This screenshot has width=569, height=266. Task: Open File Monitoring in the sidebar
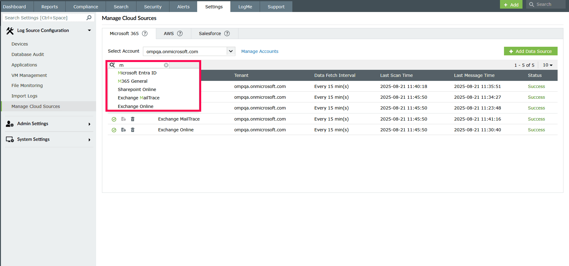pos(27,85)
